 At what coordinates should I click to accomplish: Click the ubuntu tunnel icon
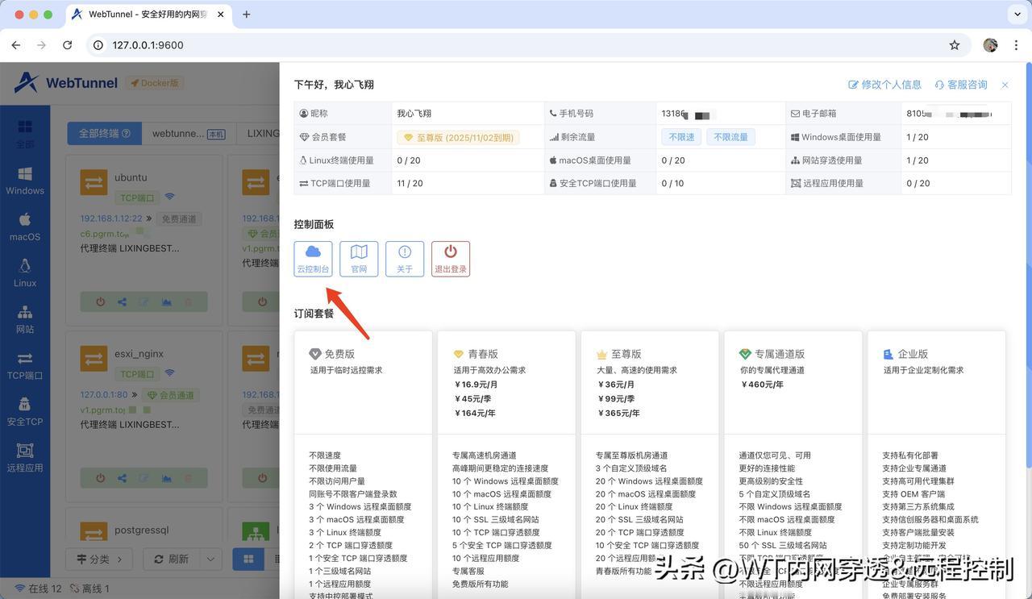tap(94, 181)
